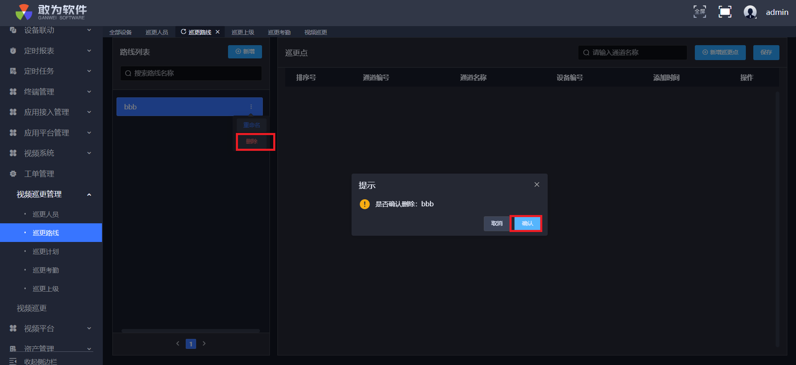Click the yellow warning icon in the dialog
The image size is (796, 365).
[365, 204]
